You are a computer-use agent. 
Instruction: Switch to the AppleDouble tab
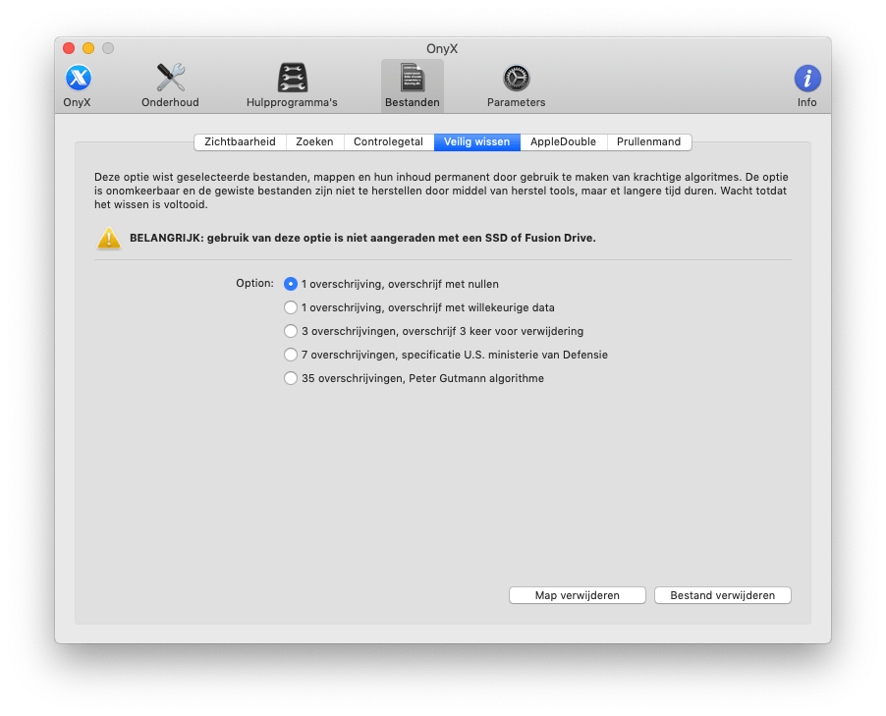click(x=564, y=141)
